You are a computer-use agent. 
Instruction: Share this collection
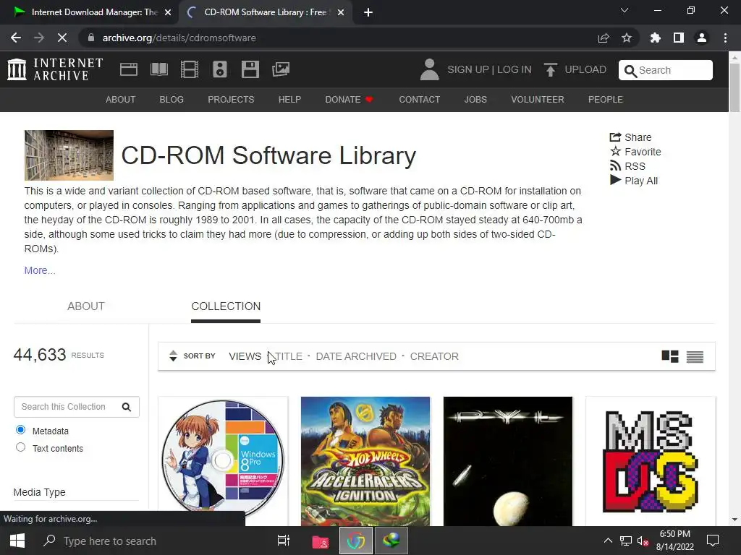click(x=630, y=137)
